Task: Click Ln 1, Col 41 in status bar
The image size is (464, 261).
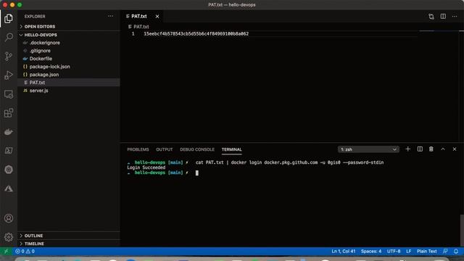Action: pyautogui.click(x=343, y=252)
